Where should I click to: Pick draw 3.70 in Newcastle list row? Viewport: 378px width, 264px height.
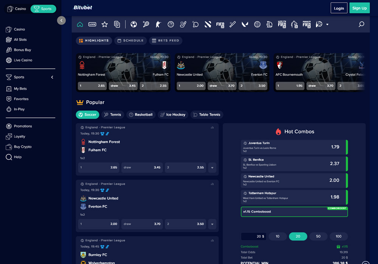click(x=142, y=224)
